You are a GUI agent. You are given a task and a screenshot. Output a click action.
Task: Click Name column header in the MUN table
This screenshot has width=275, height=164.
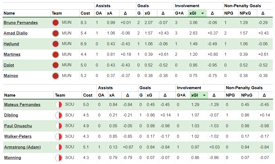[x=9, y=13]
